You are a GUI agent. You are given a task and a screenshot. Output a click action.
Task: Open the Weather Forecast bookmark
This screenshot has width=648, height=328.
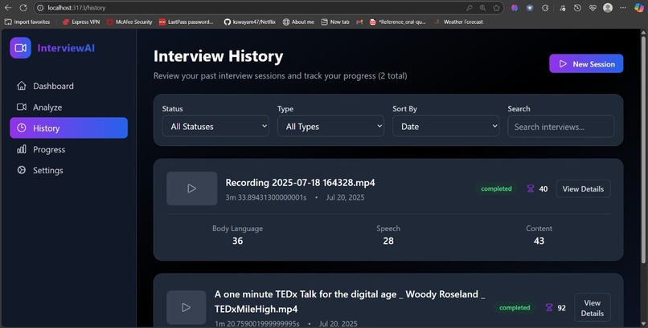[x=458, y=22]
